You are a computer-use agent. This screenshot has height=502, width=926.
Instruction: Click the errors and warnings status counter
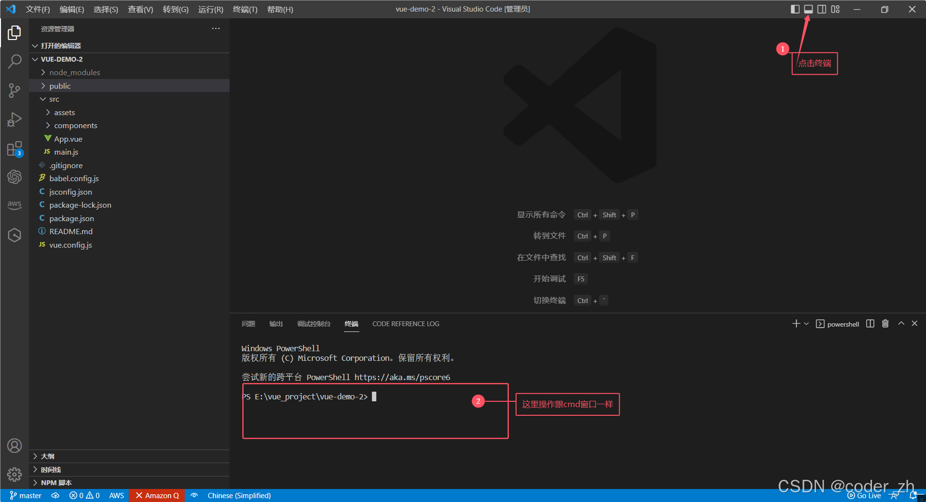[x=84, y=495]
